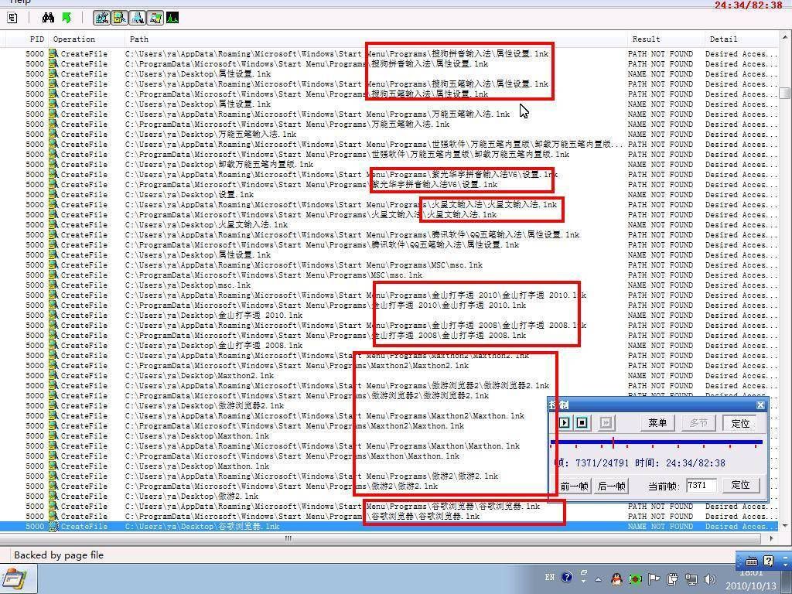Click the Process Tree toolbar icon

point(12,19)
